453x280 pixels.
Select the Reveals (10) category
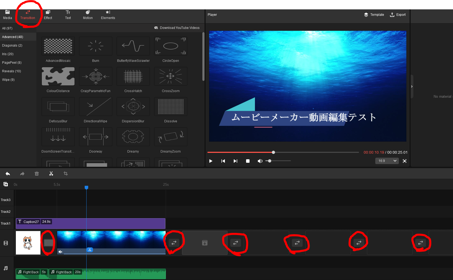pos(12,71)
